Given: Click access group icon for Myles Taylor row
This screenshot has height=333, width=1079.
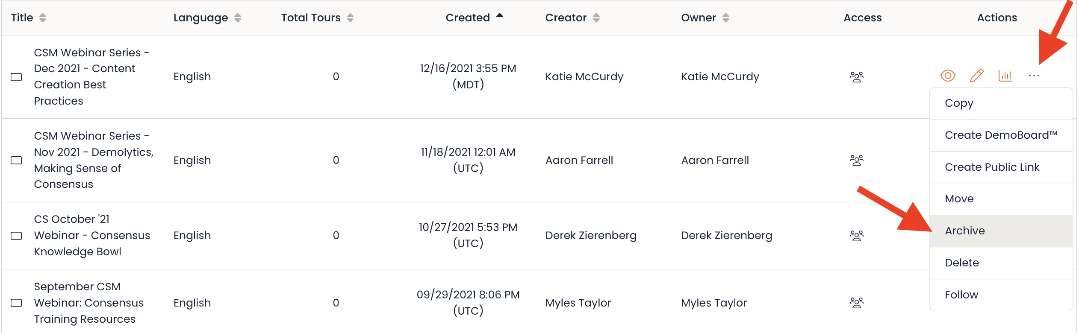Looking at the screenshot, I should pos(856,303).
